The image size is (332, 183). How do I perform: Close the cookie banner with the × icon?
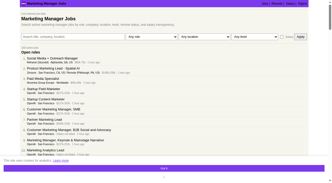point(164,177)
